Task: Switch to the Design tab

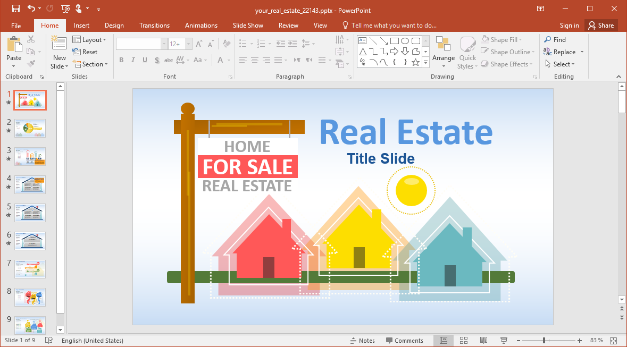Action: click(114, 25)
